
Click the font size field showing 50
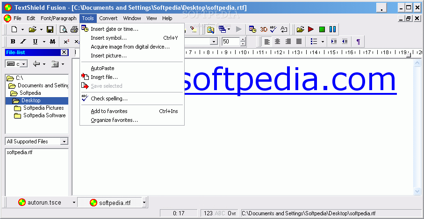(231, 42)
